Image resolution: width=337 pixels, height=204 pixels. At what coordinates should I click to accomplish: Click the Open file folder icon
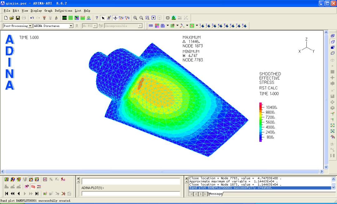click(12, 18)
